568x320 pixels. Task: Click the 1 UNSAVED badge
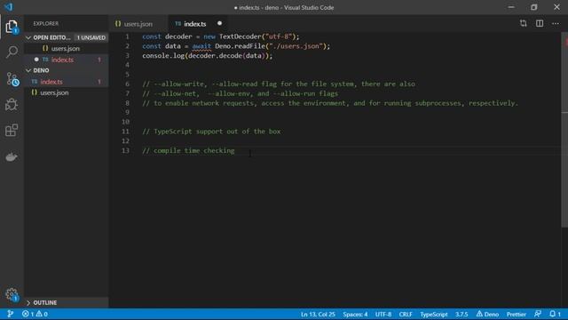[91, 37]
